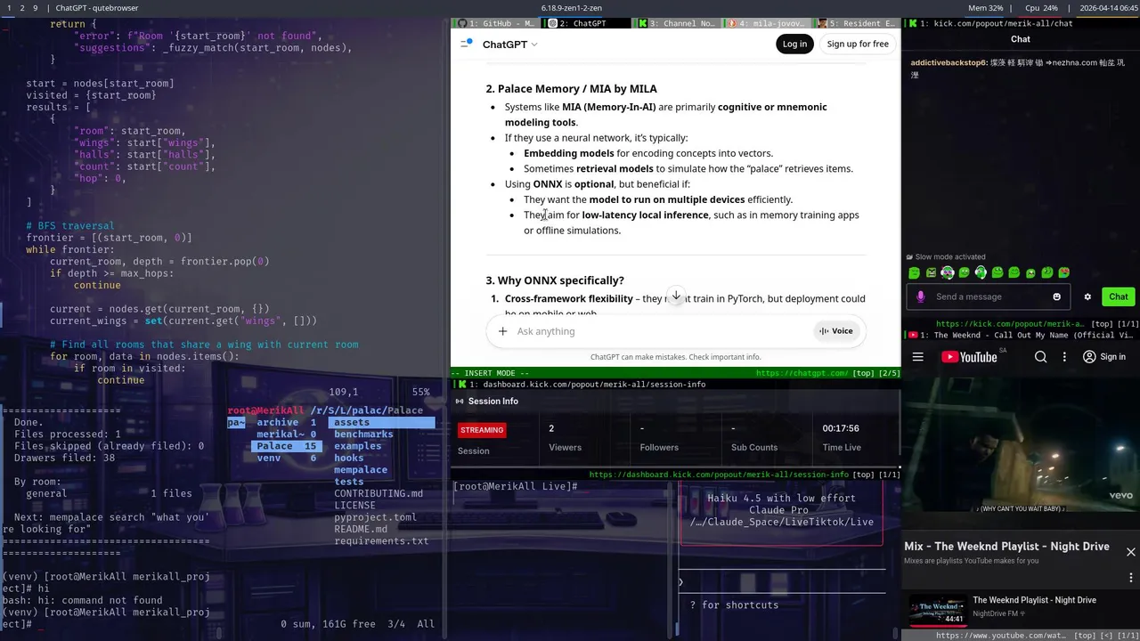Viewport: 1140px width, 641px height.
Task: Select the kick.com popout chat tab
Action: tap(1021, 23)
